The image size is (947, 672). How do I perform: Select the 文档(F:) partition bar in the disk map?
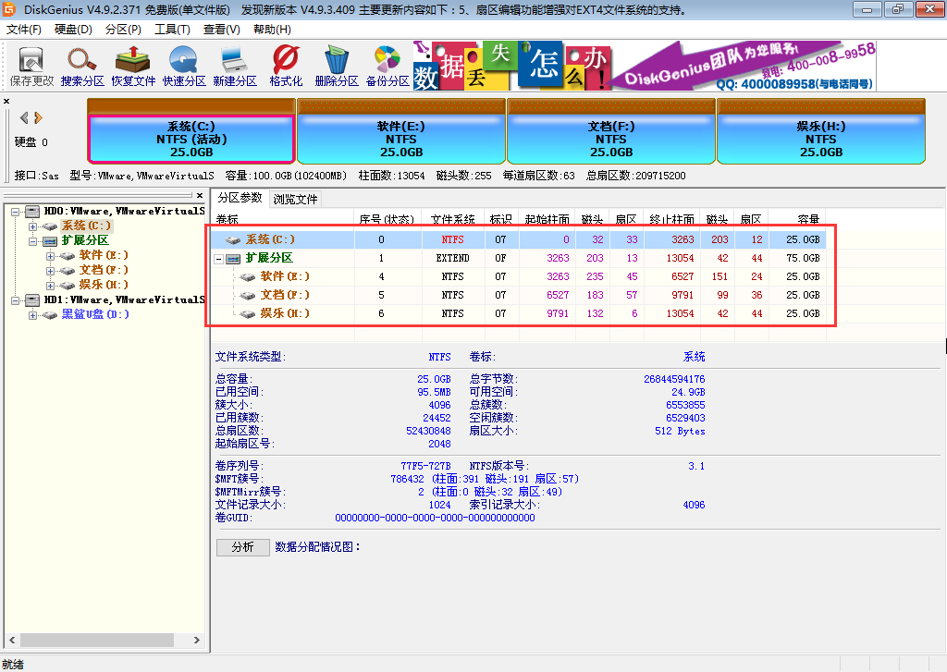pos(610,139)
